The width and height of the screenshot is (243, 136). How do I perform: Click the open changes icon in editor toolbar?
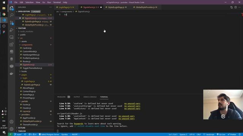pos(231,7)
